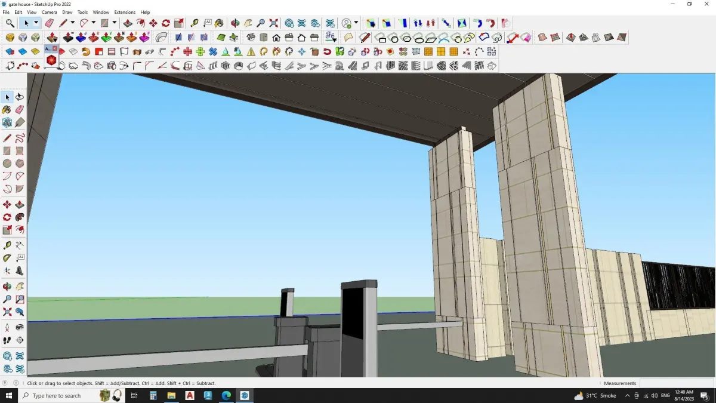This screenshot has width=716, height=403.
Task: Click the blue X icon in third toolbar row
Action: click(213, 52)
